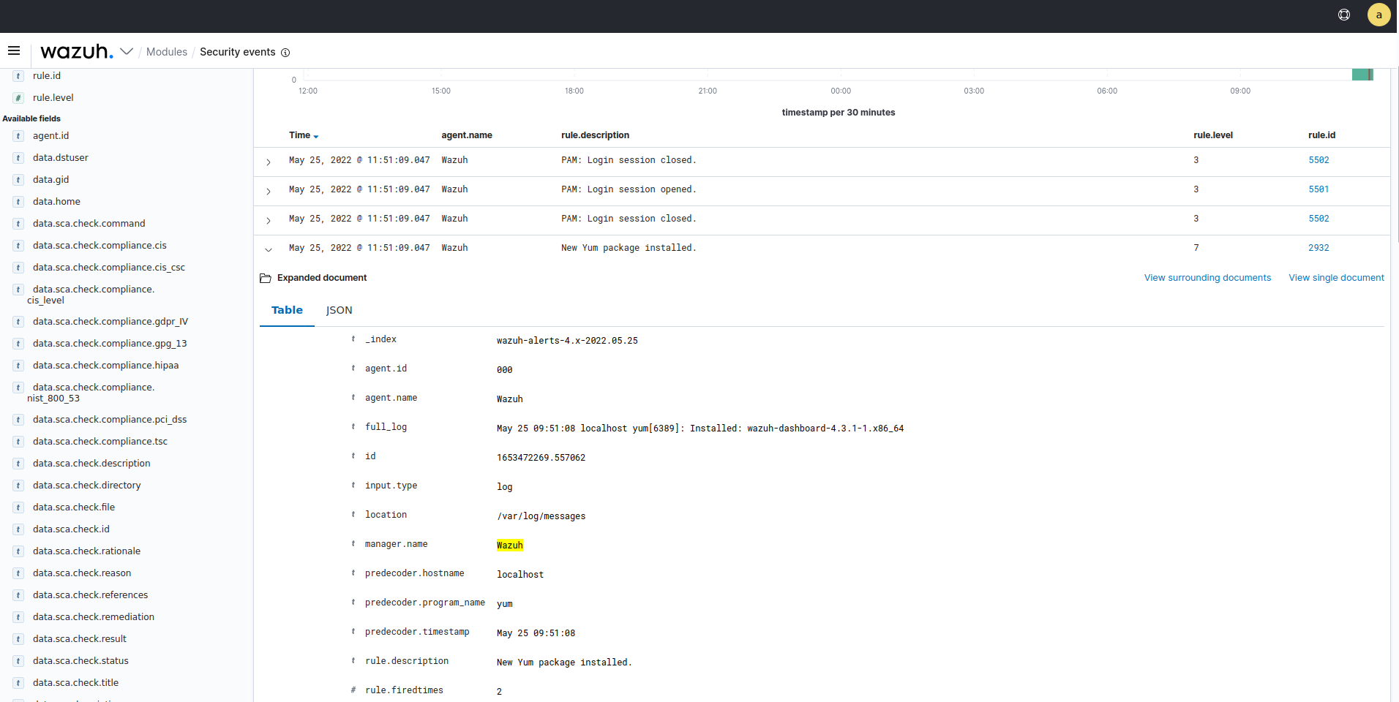Click the folder icon next to Expanded document
This screenshot has height=702, width=1399.
[265, 278]
